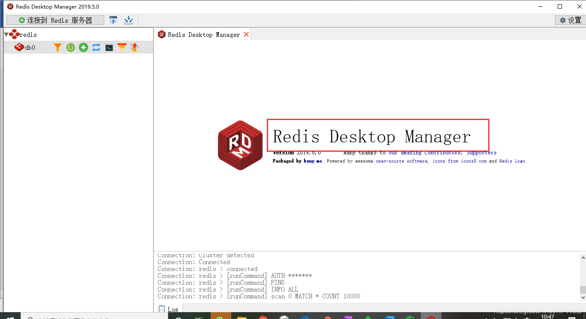Click the 'Version 2019.5.0' text

[x=297, y=153]
